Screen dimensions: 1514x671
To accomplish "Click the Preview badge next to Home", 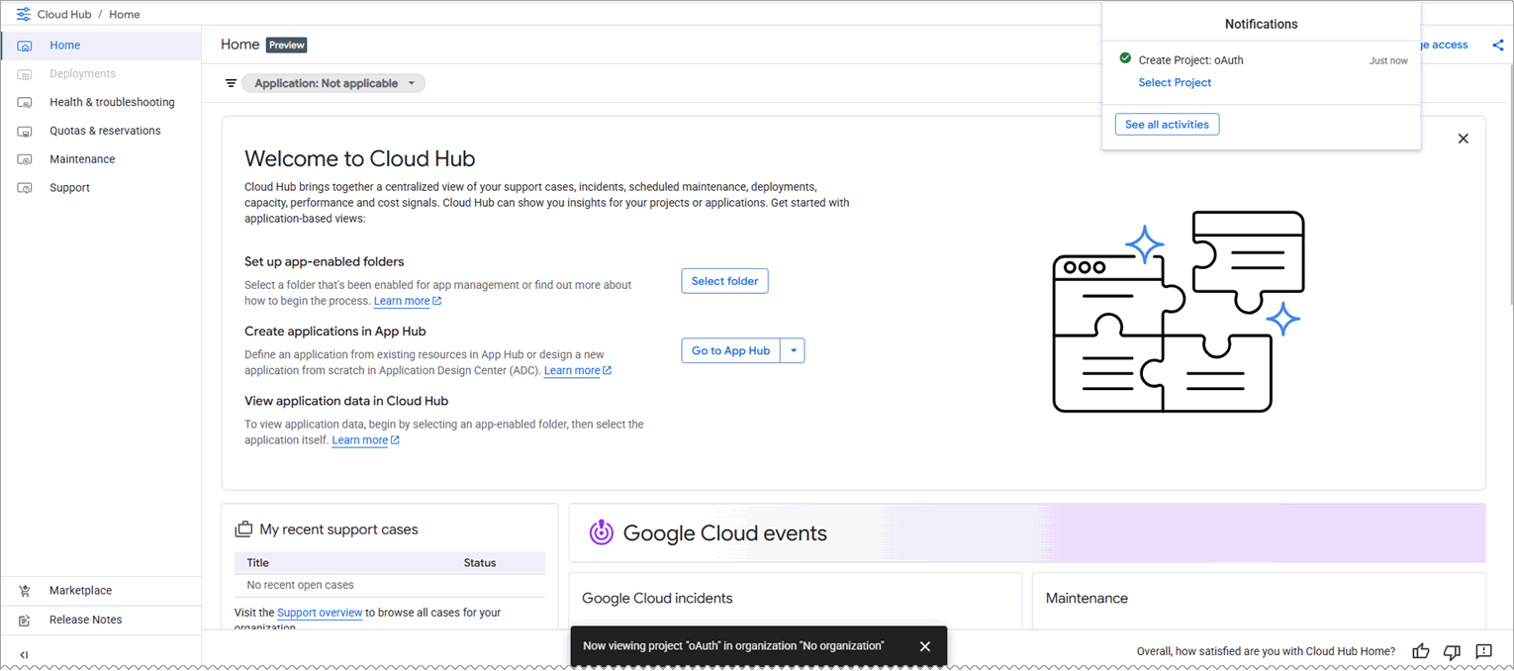I will [x=287, y=45].
